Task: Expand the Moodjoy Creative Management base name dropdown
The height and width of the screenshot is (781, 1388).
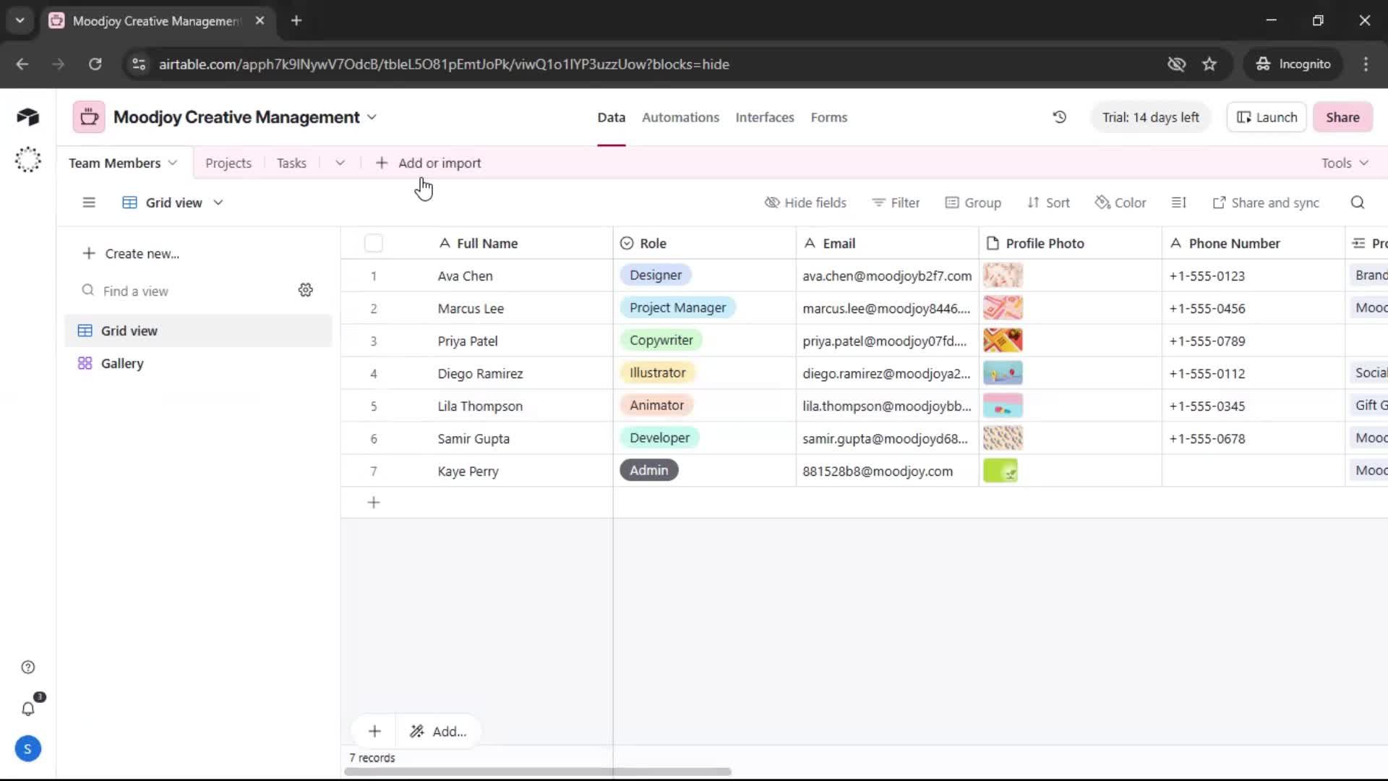Action: tap(372, 117)
